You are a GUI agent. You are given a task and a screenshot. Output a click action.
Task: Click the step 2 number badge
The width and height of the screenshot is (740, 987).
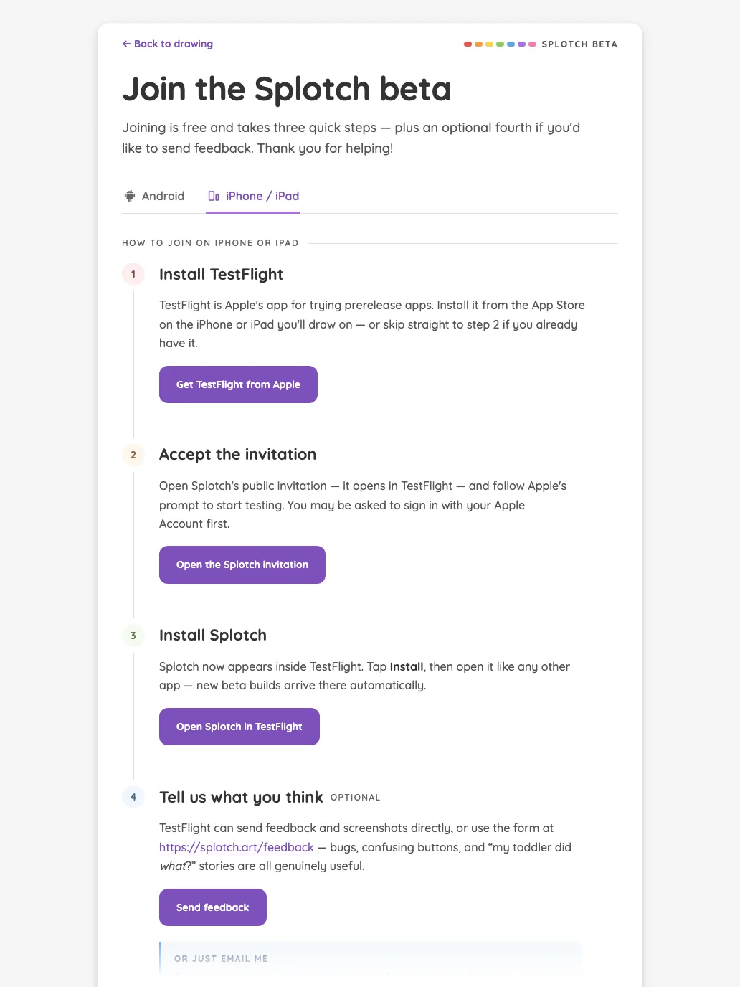coord(133,455)
